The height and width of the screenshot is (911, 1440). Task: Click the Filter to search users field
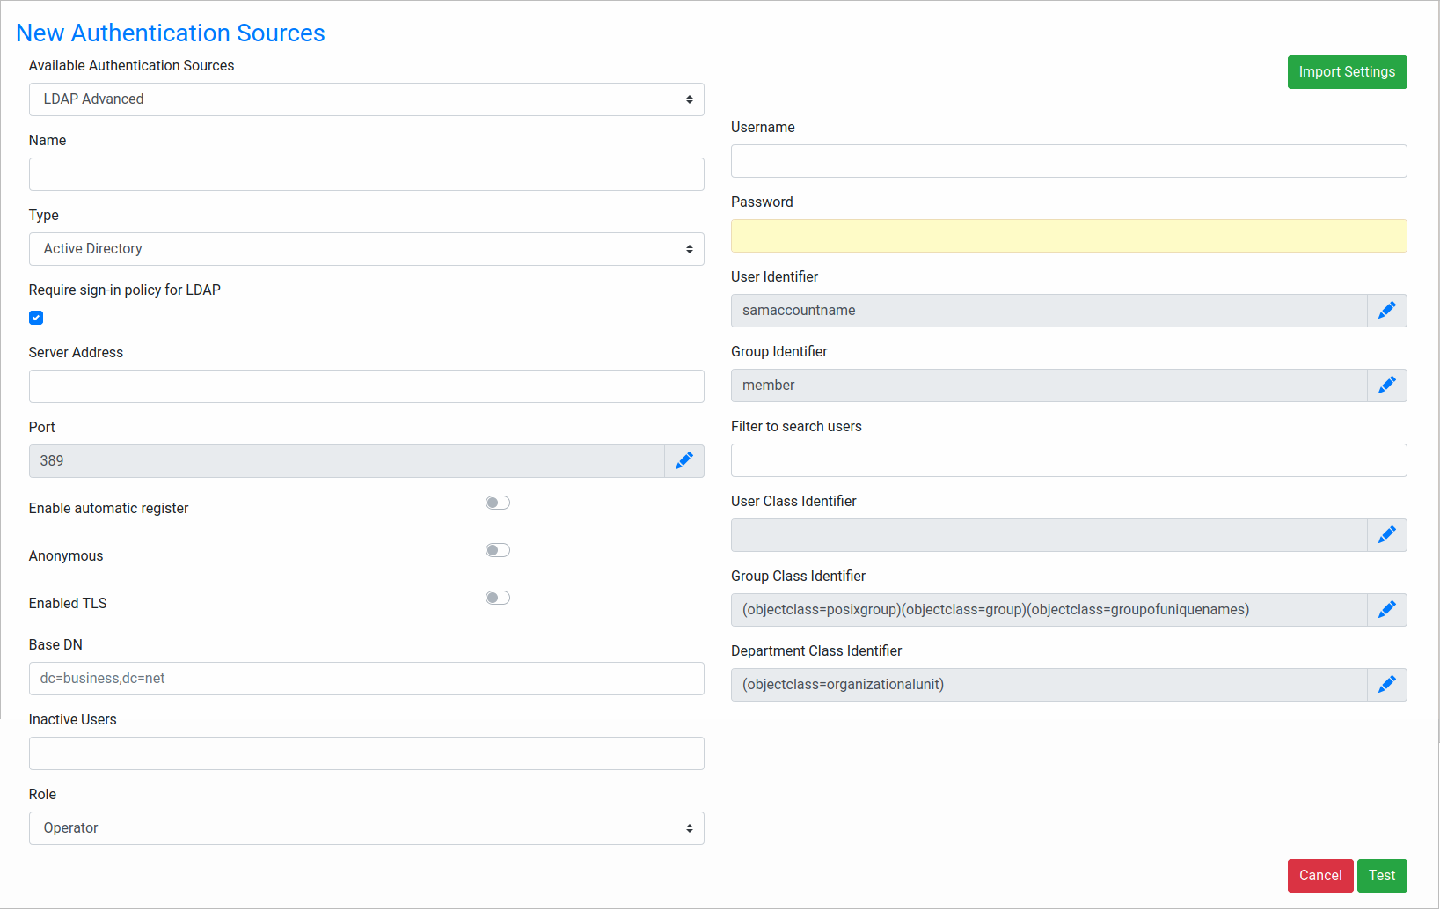[x=1068, y=460]
